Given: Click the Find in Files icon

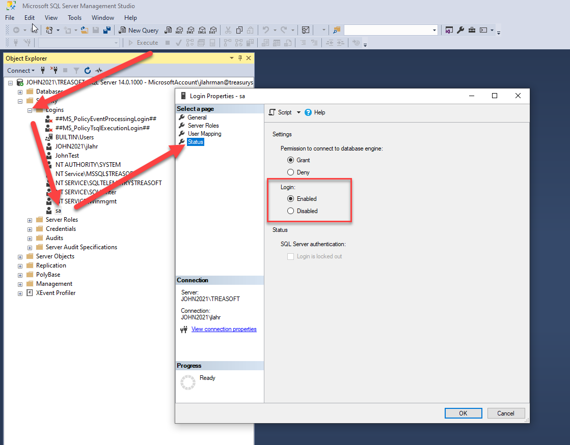Looking at the screenshot, I should (x=337, y=30).
